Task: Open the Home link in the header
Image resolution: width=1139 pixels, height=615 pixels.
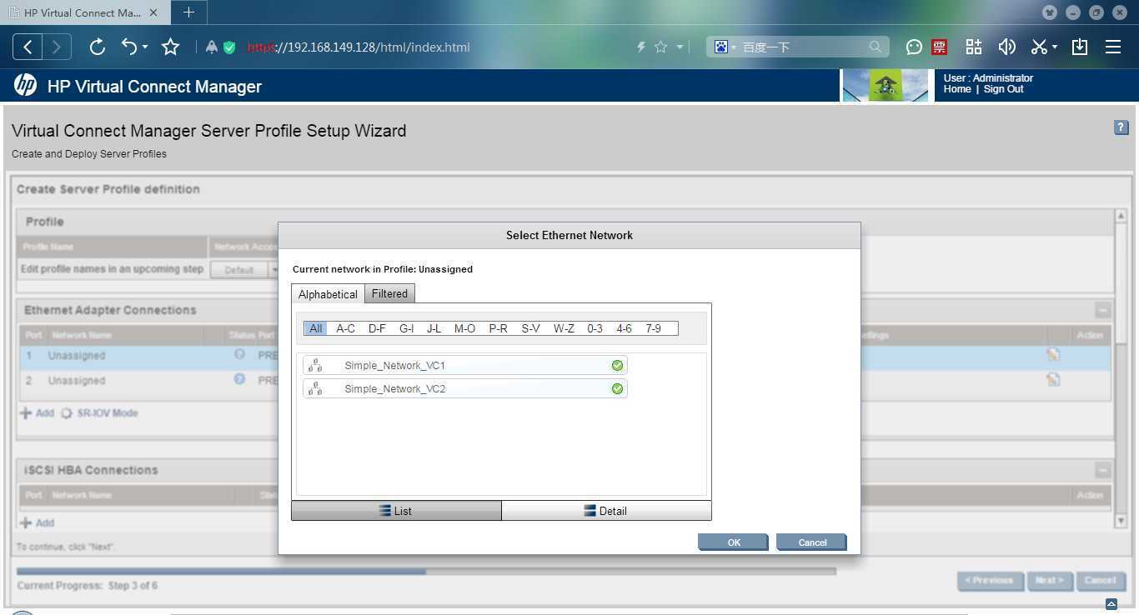Action: (957, 89)
